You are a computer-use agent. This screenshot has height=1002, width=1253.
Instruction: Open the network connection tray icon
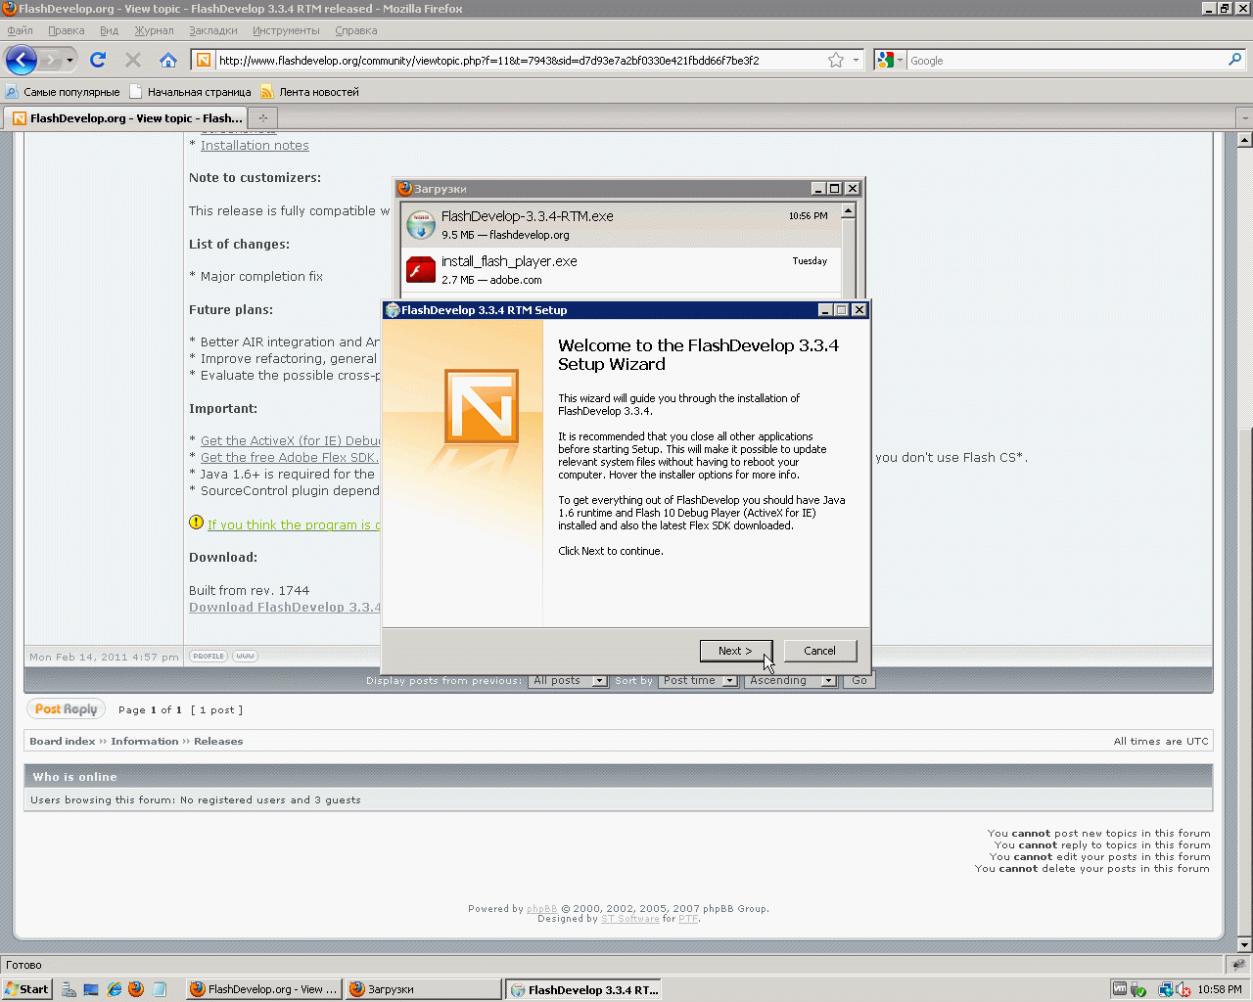click(x=1165, y=989)
